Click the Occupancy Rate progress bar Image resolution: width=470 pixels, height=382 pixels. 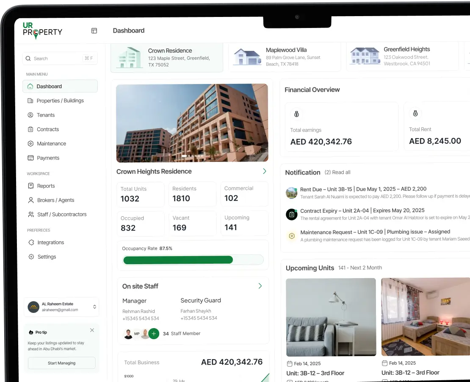193,260
